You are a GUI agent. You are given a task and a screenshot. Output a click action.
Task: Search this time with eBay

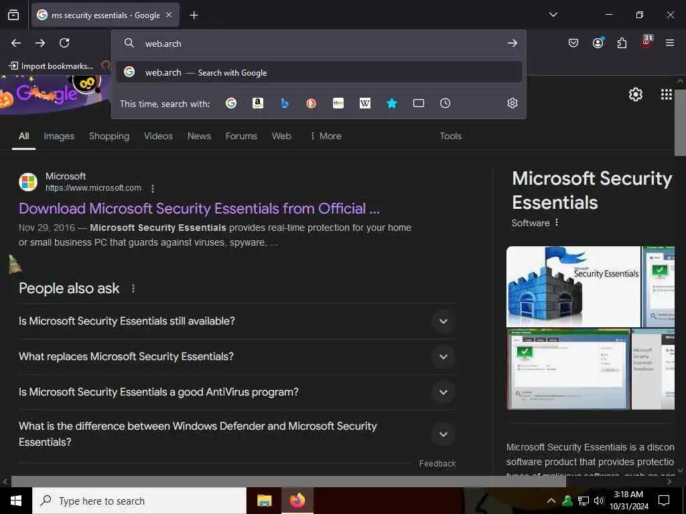click(338, 103)
